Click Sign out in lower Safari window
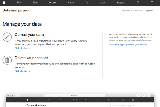Viewport: 160px width, 107px height. click(131, 106)
